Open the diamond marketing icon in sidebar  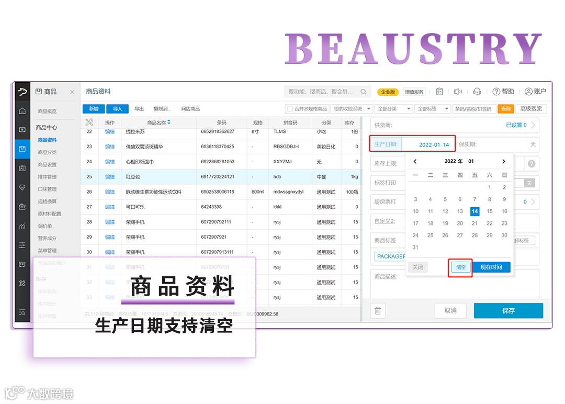pos(22,187)
